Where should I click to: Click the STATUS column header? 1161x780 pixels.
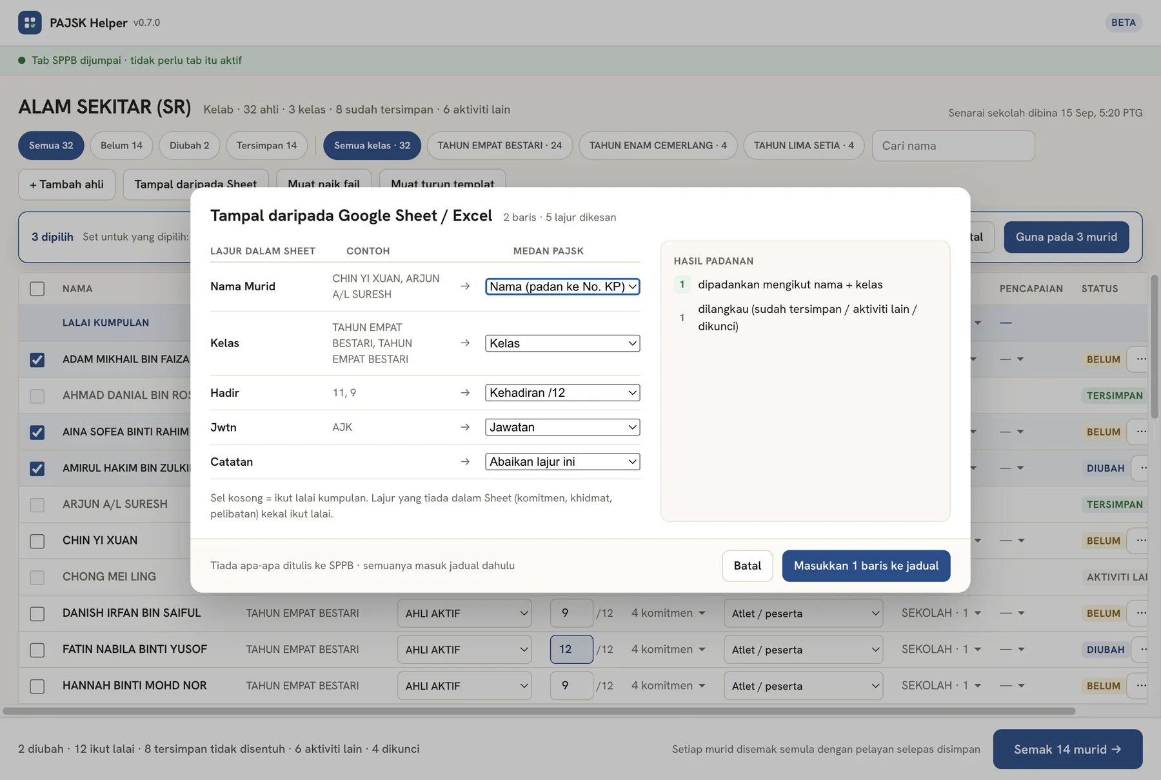[1100, 288]
